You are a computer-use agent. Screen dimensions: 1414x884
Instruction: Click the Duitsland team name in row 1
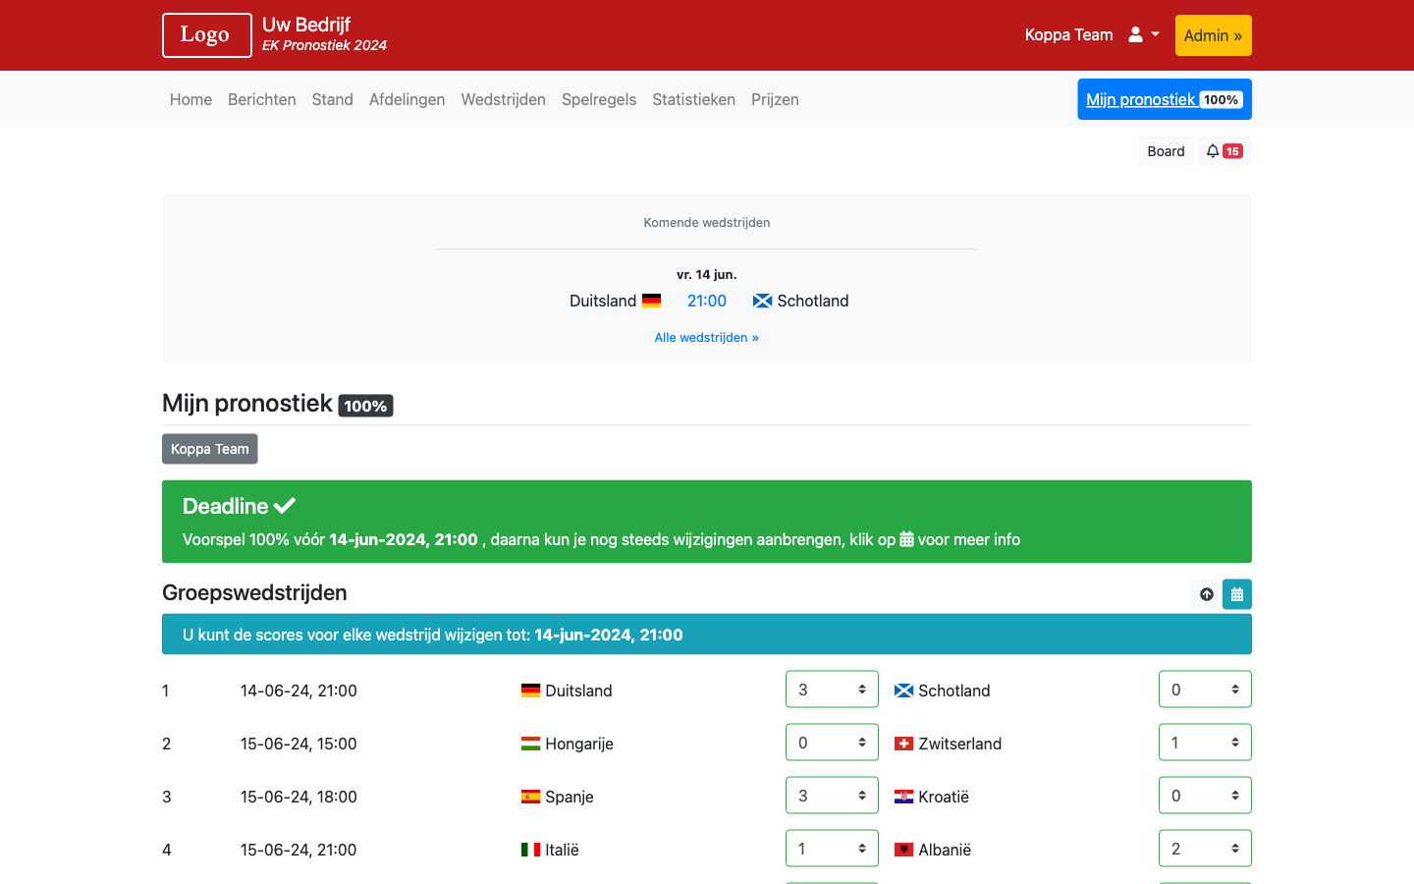(578, 691)
